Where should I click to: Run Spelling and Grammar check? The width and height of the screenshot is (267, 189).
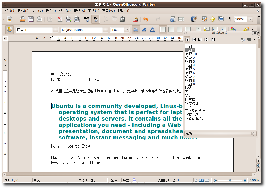tap(87, 19)
